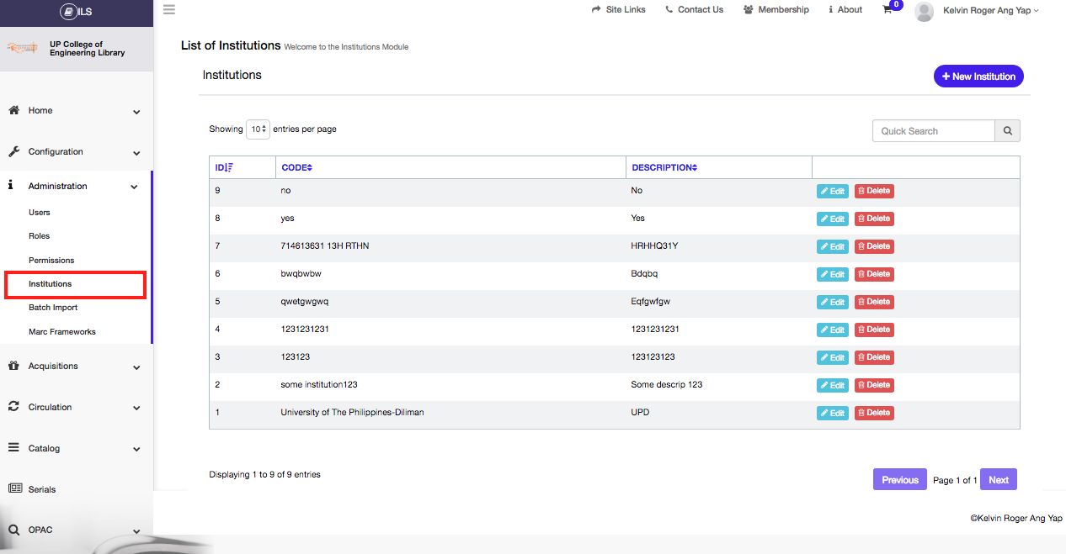The image size is (1066, 554).
Task: Sort the table by CODE column
Action: coord(296,167)
